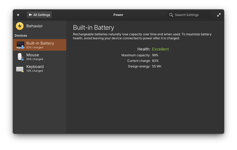Click the green Excellent health value
The height and width of the screenshot is (150, 237).
tap(160, 49)
